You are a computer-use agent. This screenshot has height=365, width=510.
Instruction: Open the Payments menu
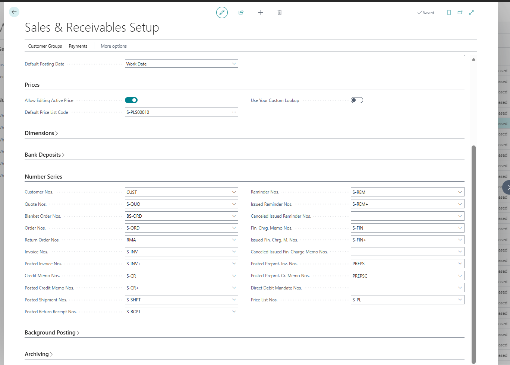(x=78, y=46)
